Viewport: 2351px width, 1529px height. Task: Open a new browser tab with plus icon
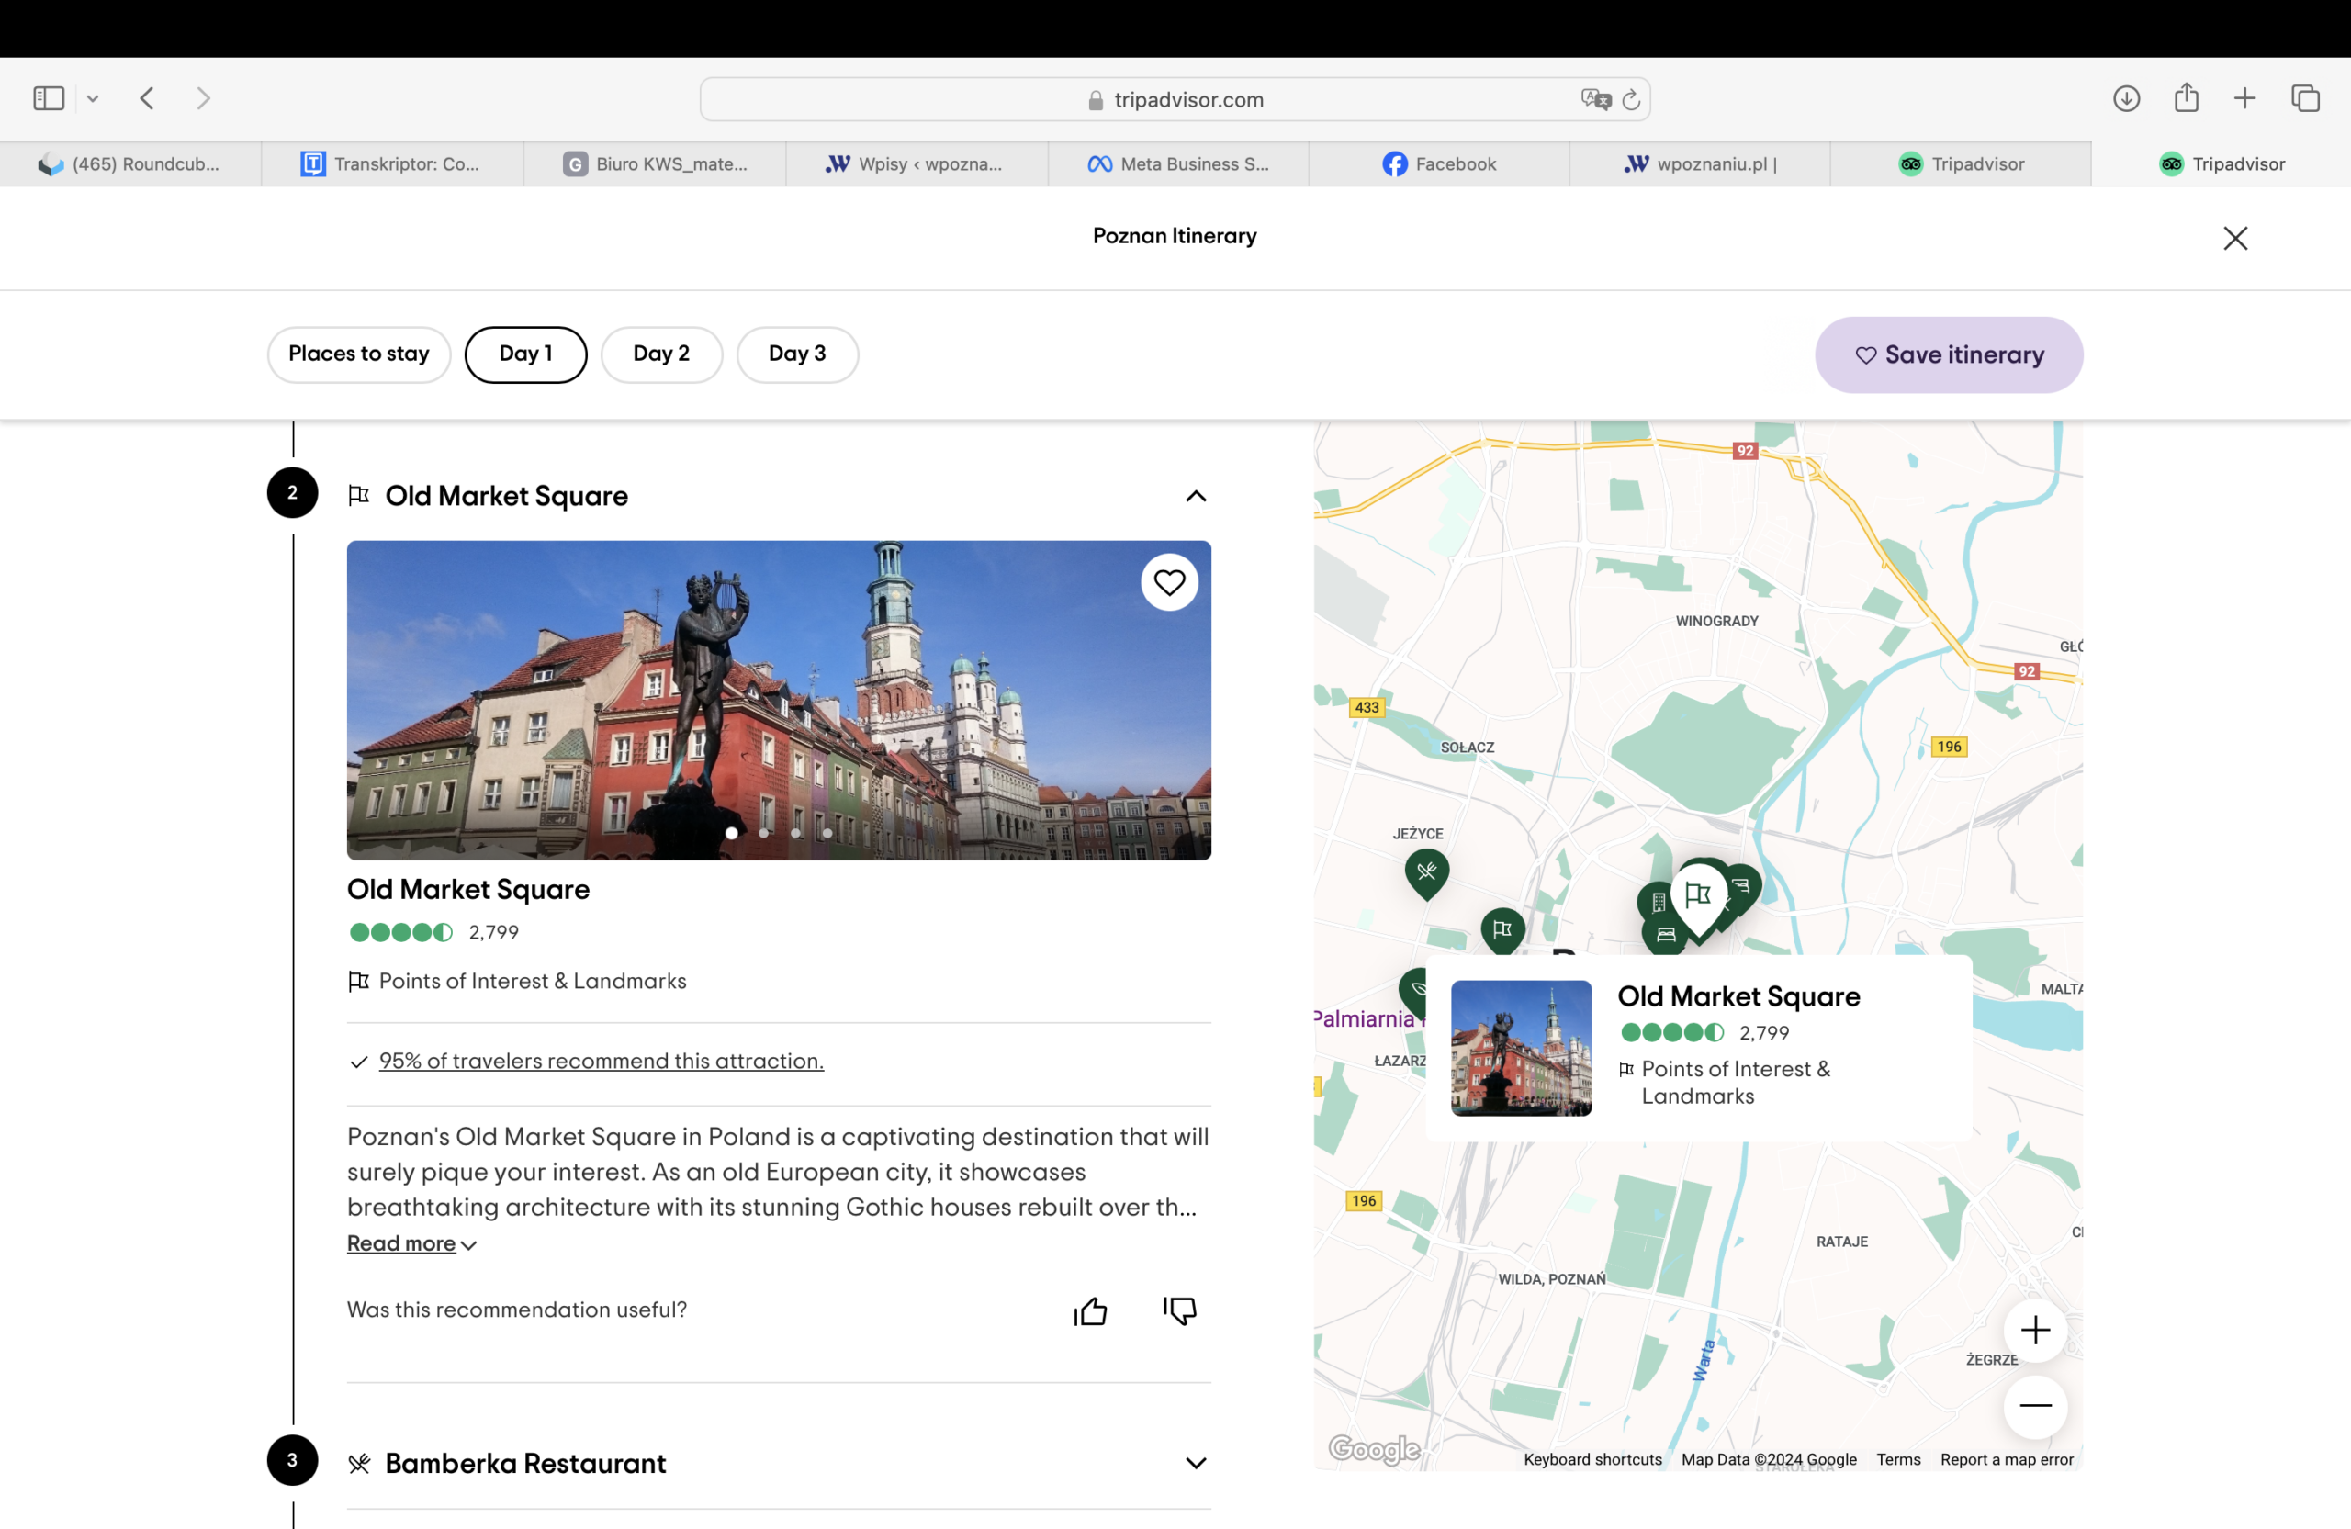2244,97
